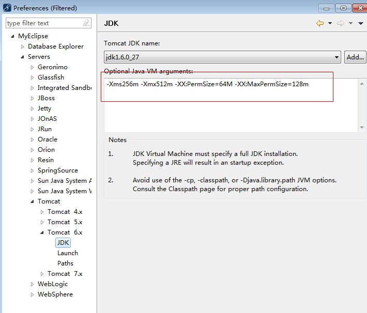
Task: Select the Resin server entry
Action: 45,160
